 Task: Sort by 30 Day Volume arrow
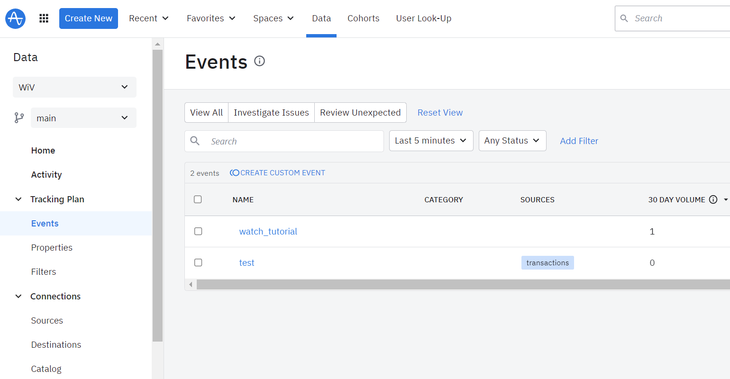click(725, 200)
